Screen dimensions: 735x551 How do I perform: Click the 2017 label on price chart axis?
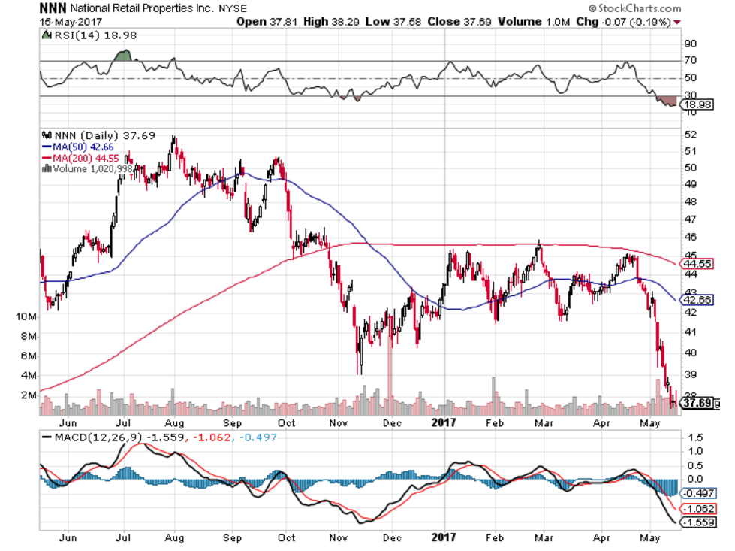click(444, 422)
